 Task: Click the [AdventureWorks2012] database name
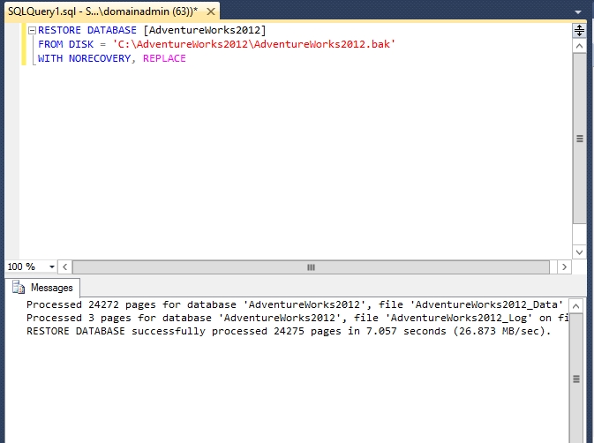click(205, 30)
